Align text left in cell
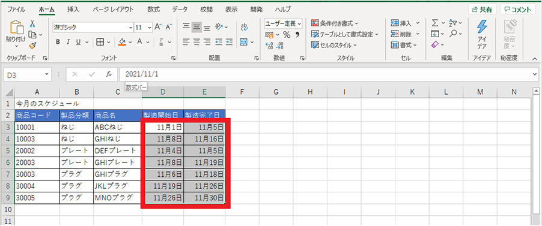 tap(186, 42)
